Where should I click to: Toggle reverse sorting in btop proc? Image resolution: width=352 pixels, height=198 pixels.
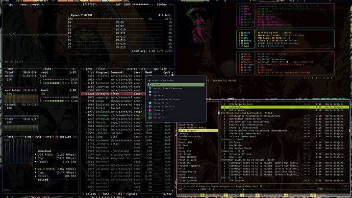tap(132, 69)
